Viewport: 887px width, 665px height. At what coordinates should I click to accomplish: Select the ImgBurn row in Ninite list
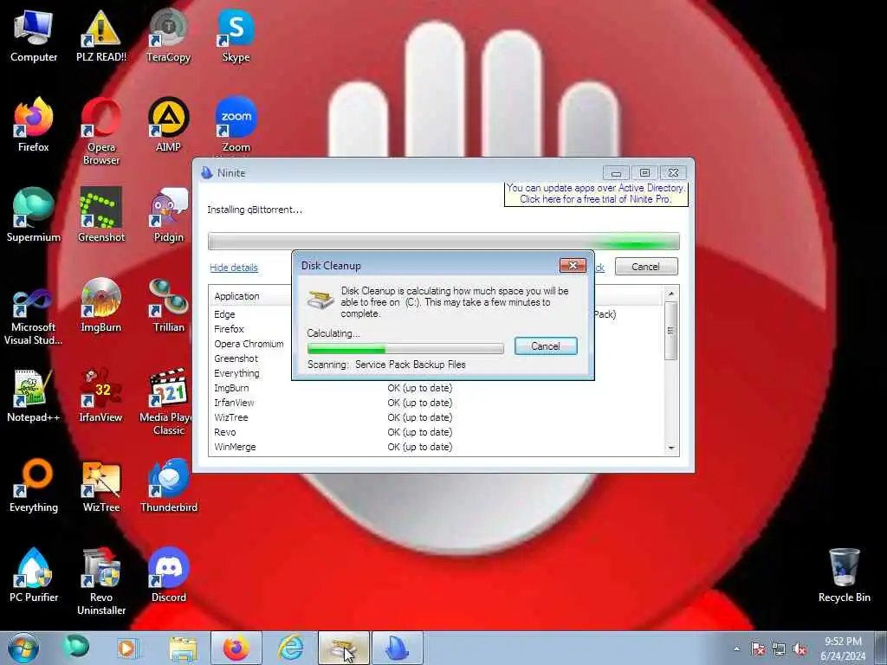[437, 388]
